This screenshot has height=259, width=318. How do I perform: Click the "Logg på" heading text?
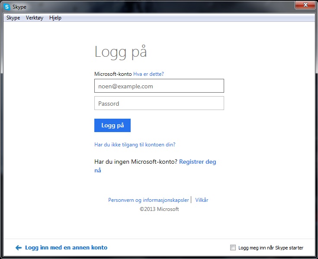click(120, 52)
